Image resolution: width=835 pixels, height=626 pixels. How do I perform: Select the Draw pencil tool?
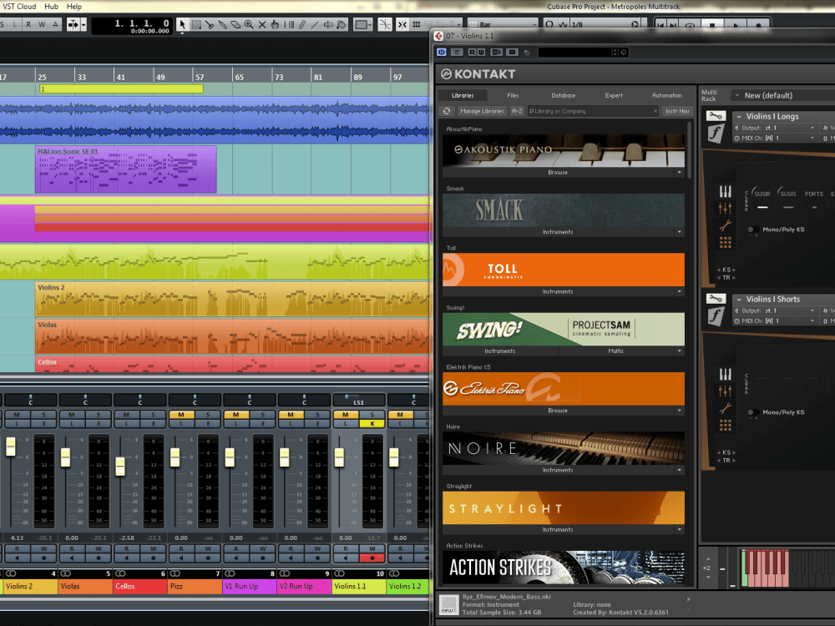coord(302,24)
